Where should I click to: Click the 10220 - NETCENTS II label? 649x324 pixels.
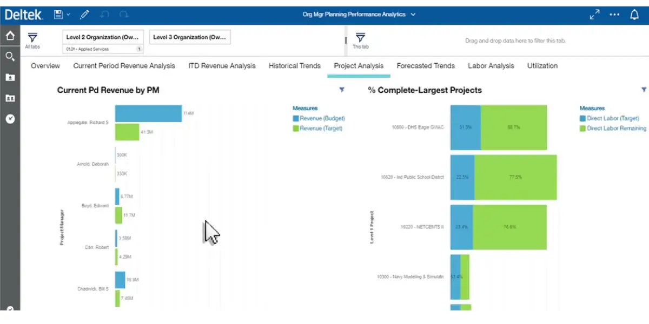[x=422, y=227]
